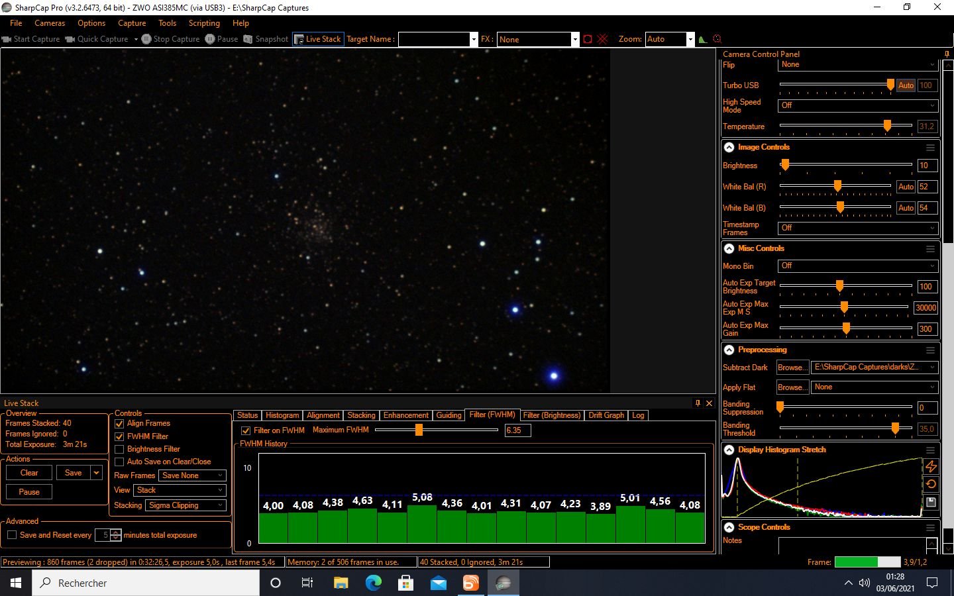This screenshot has height=596, width=954.
Task: Click the red focus calculation icon beside histogram icon
Action: pyautogui.click(x=717, y=39)
